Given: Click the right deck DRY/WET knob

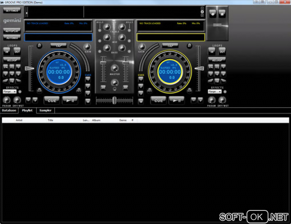Looking at the screenshot, I should click(x=222, y=100).
